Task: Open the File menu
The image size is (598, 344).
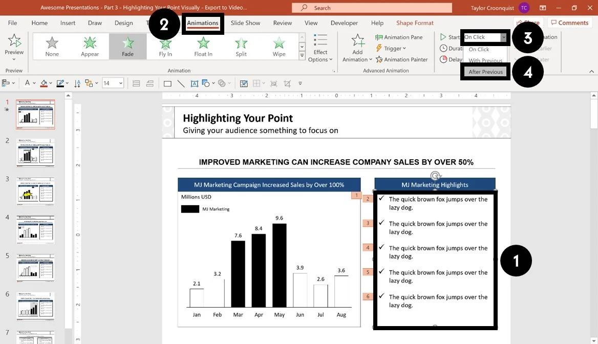Action: click(x=13, y=23)
